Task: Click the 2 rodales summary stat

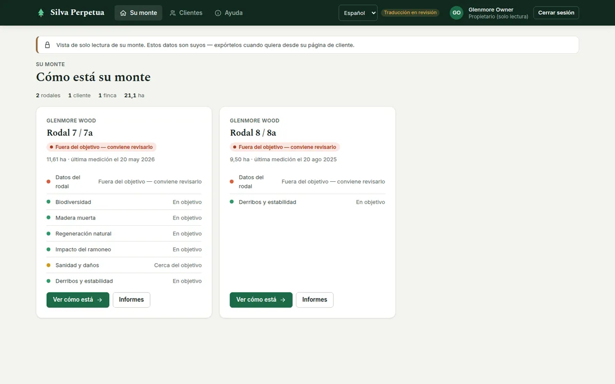Action: [48, 95]
